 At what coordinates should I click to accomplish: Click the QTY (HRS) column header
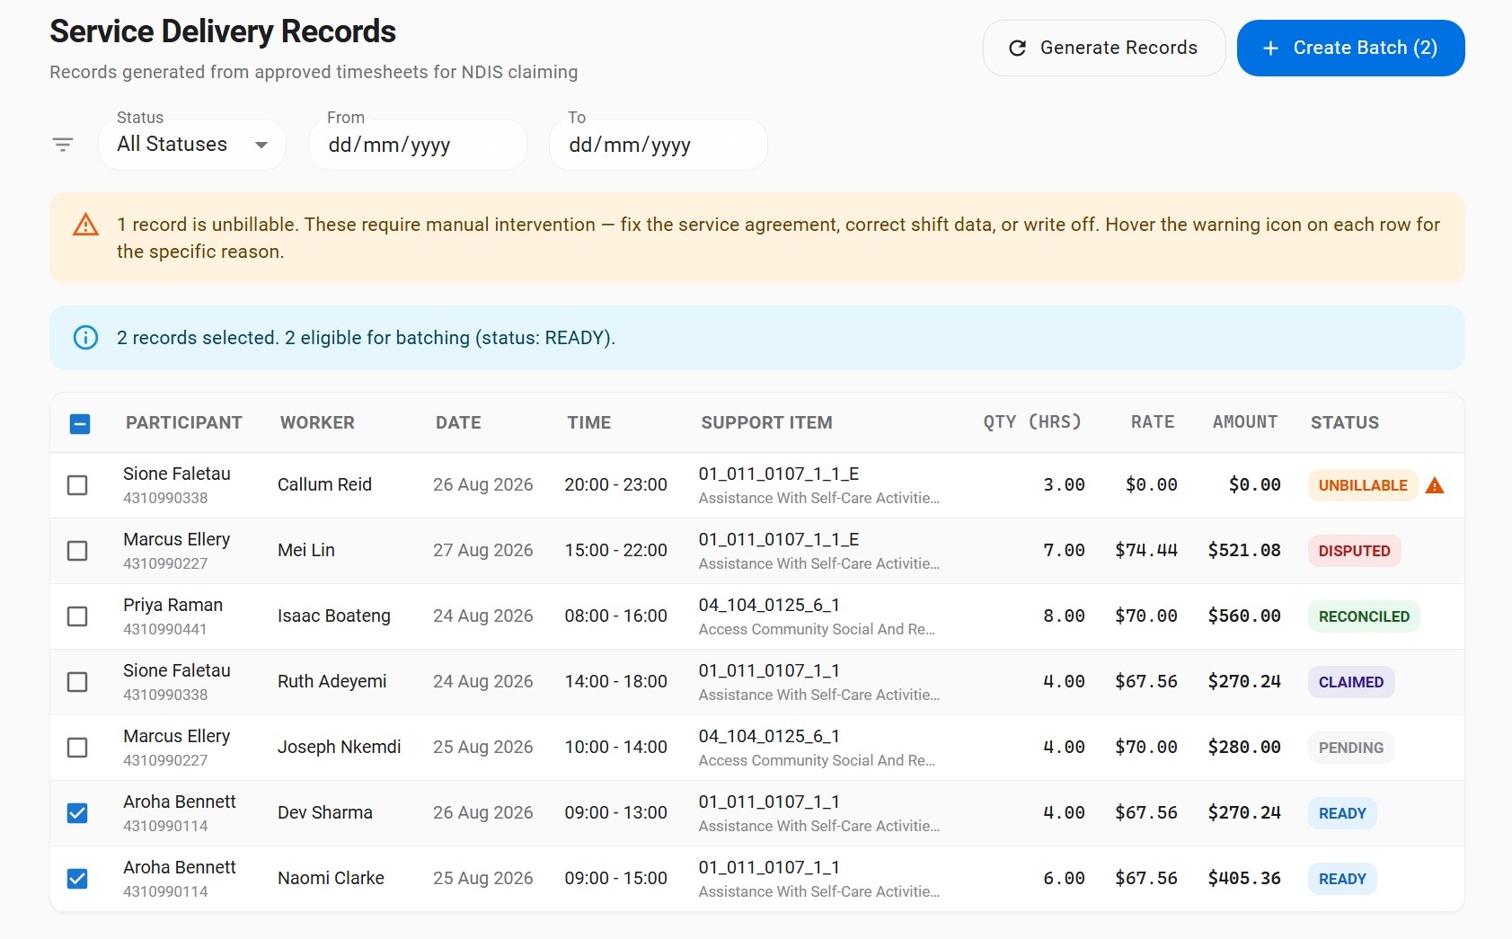tap(1032, 422)
